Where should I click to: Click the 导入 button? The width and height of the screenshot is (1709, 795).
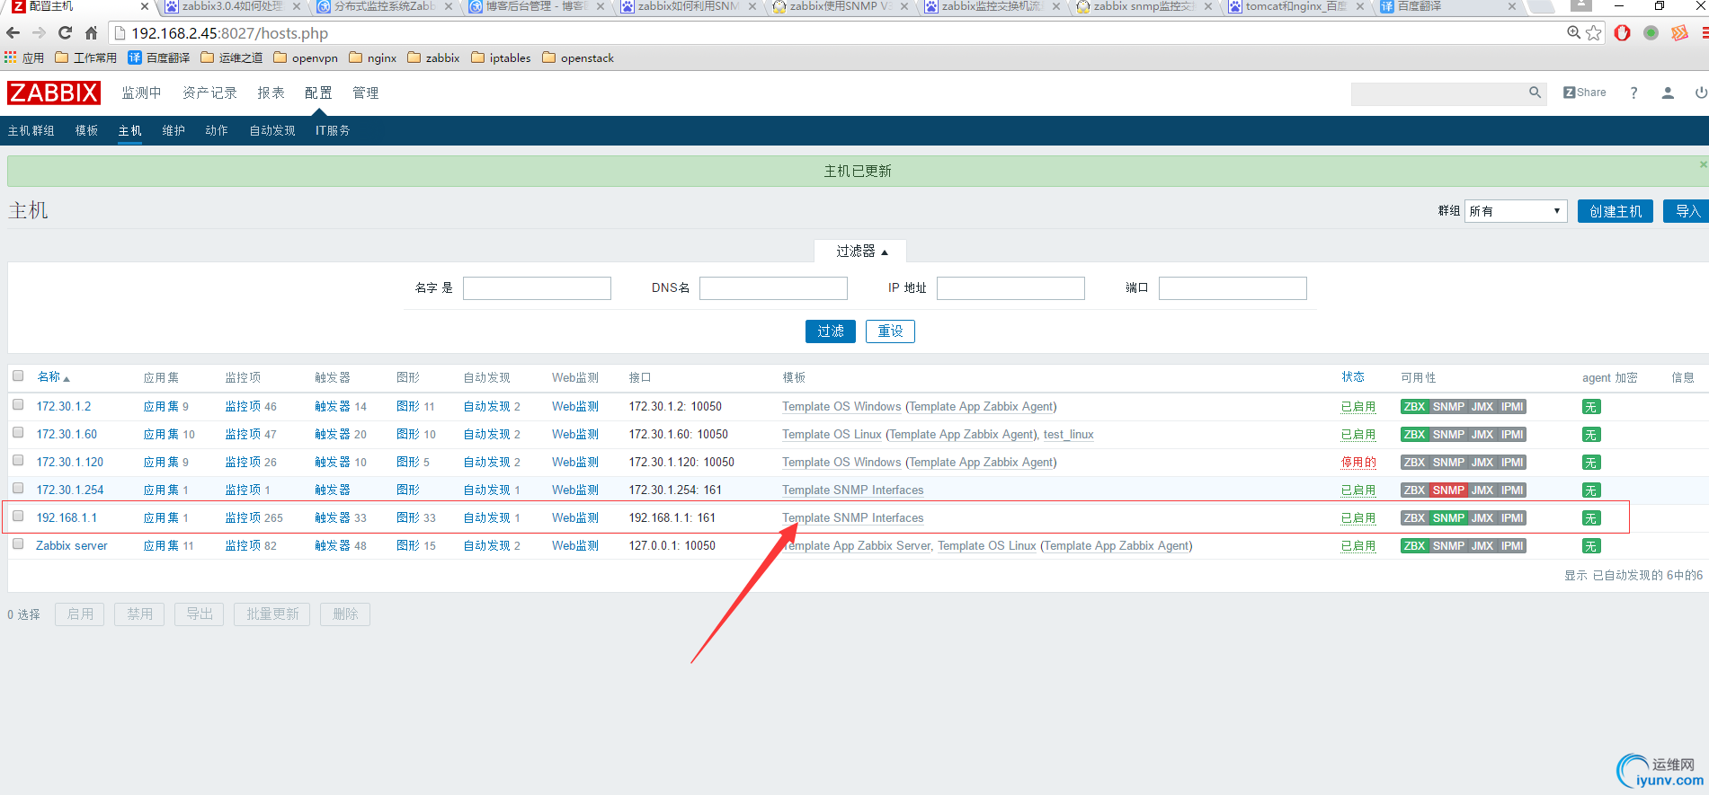point(1686,211)
